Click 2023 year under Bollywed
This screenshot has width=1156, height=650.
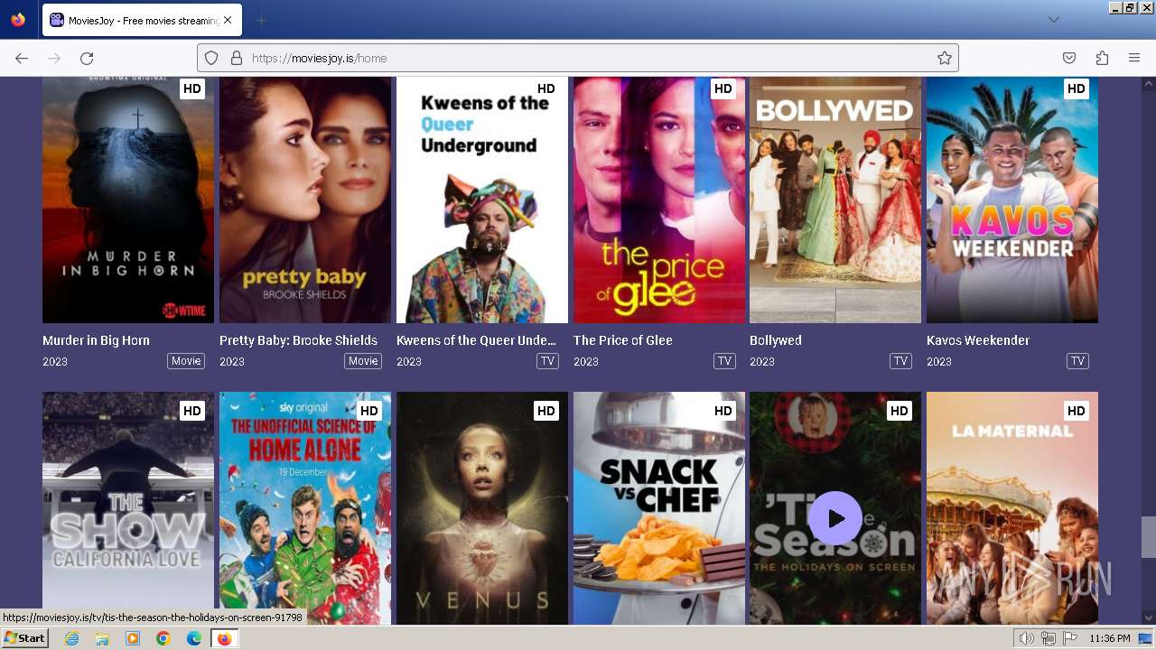762,361
